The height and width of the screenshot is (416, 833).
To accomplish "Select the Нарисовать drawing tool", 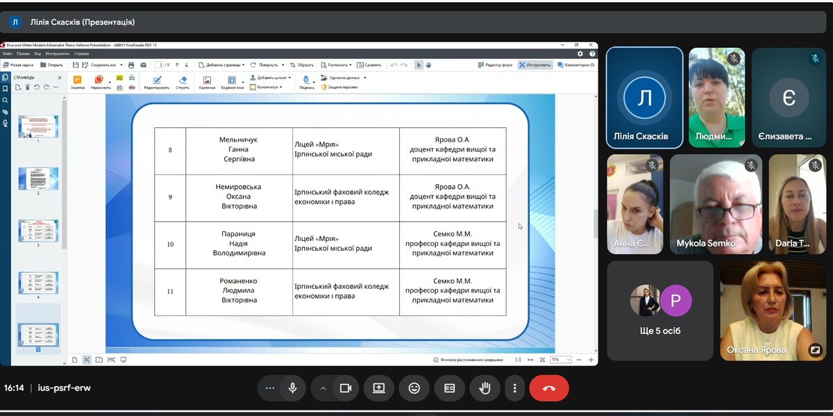I will coord(99,83).
